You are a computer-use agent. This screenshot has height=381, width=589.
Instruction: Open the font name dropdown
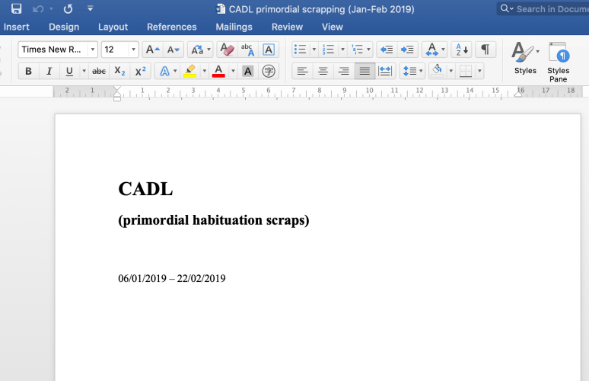pos(93,50)
